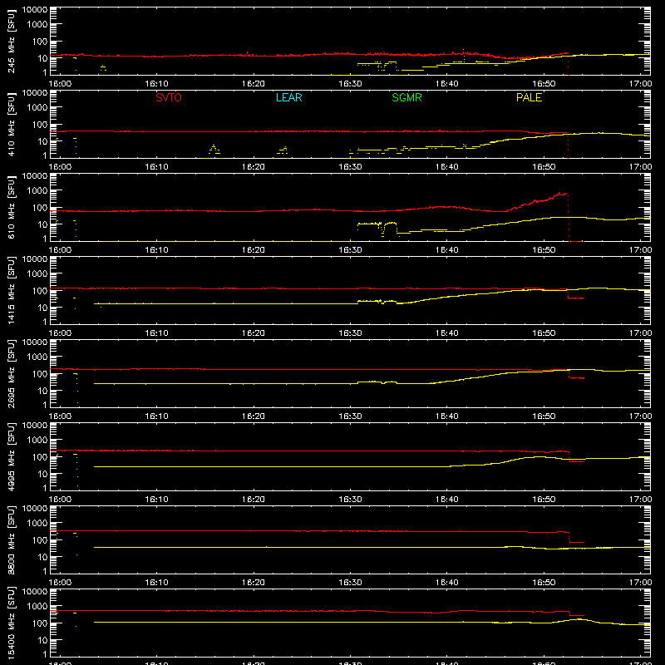
Task: Select the 2695 MHz [SFU] axis title
Action: click(12, 373)
